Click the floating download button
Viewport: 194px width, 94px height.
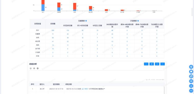(x=191, y=86)
